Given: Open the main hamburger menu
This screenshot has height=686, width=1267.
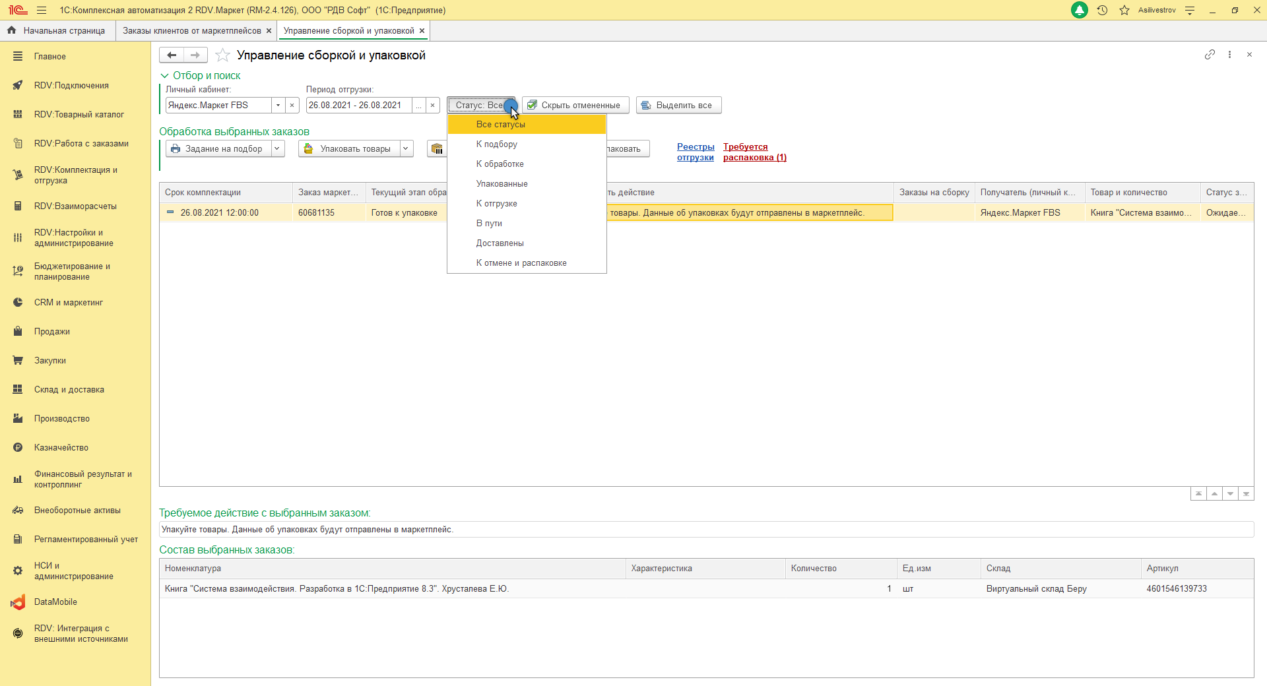Looking at the screenshot, I should [42, 11].
